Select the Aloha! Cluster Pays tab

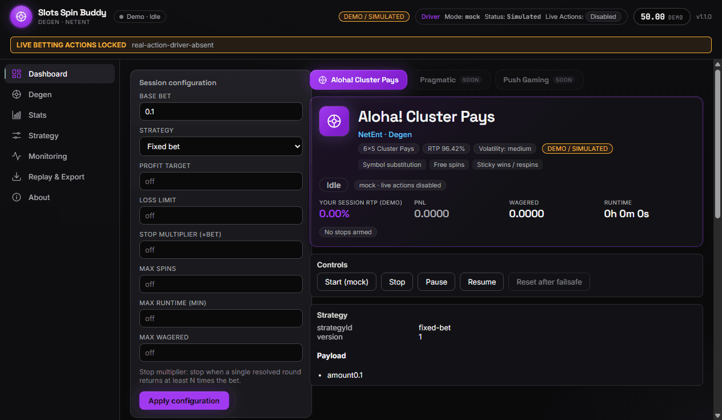[359, 80]
